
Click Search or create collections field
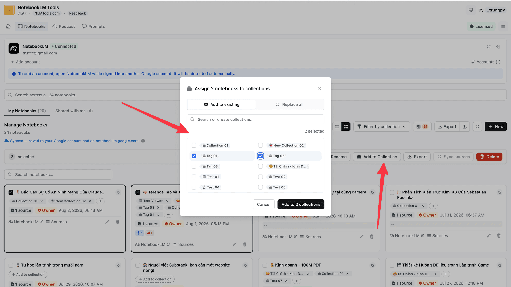[x=256, y=119]
